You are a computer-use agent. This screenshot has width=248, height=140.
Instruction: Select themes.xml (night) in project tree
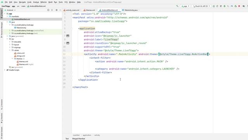pos(26,64)
